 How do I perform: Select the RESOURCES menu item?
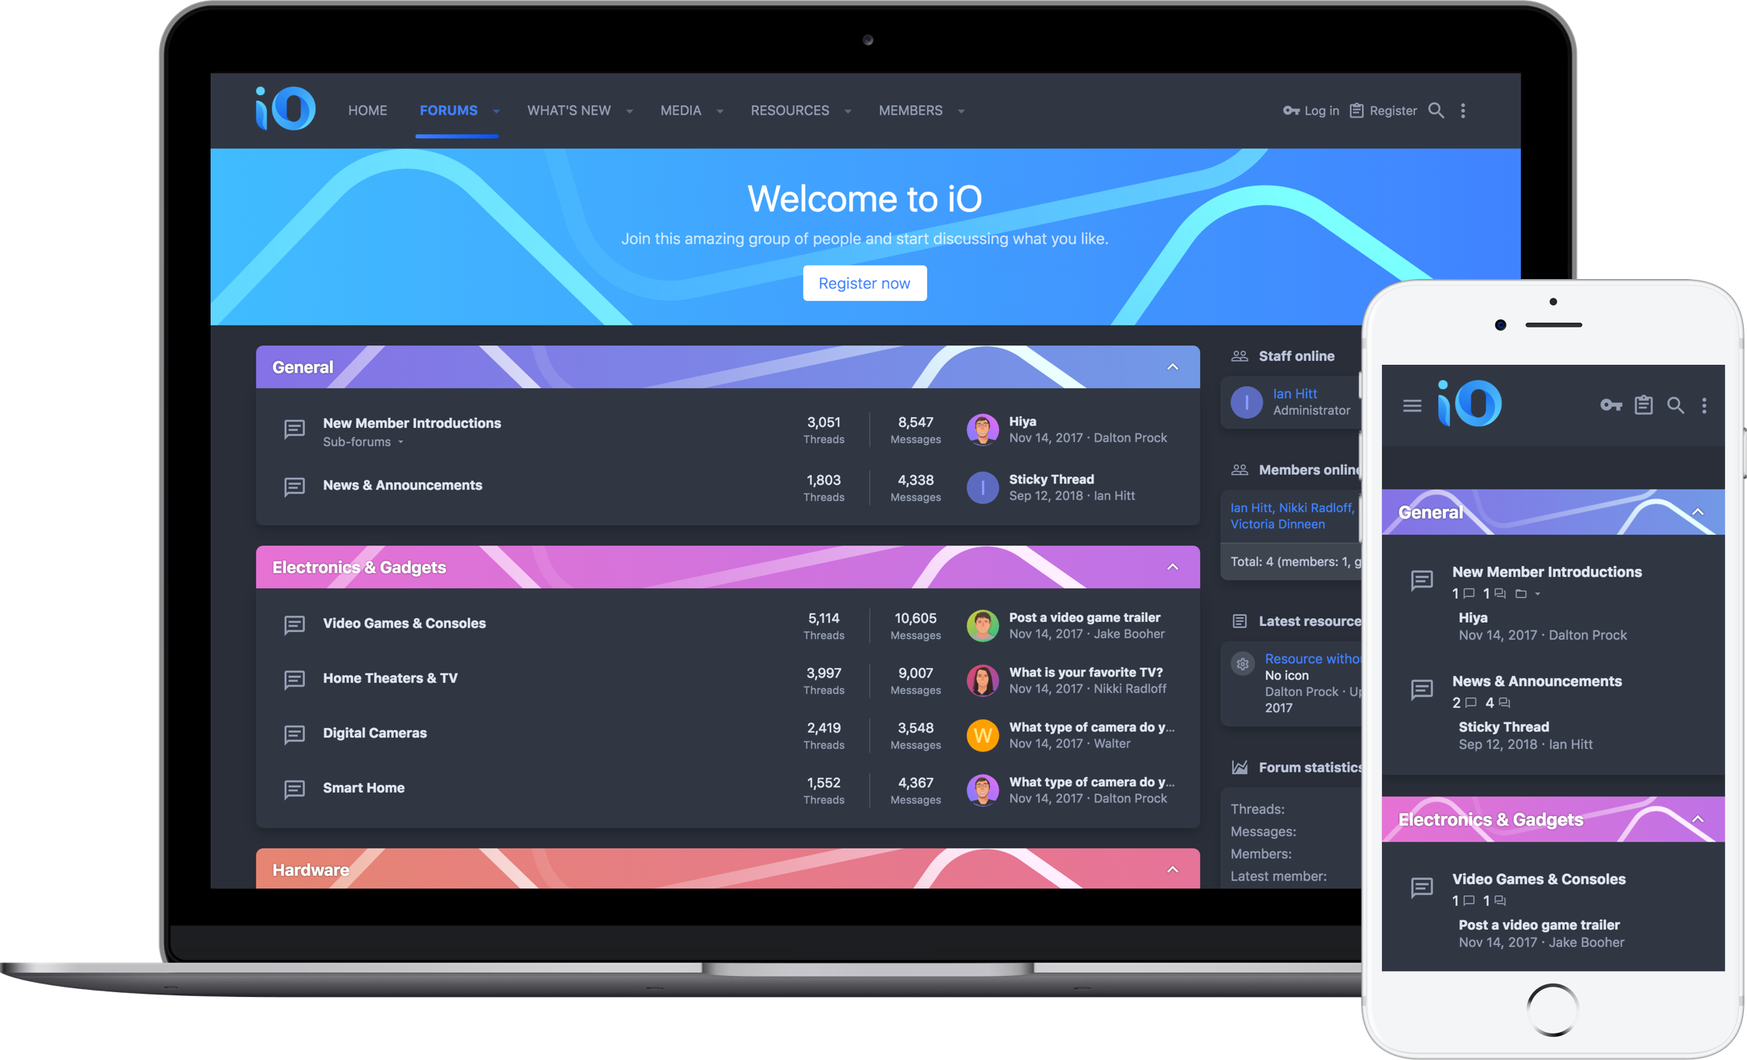pyautogui.click(x=790, y=111)
